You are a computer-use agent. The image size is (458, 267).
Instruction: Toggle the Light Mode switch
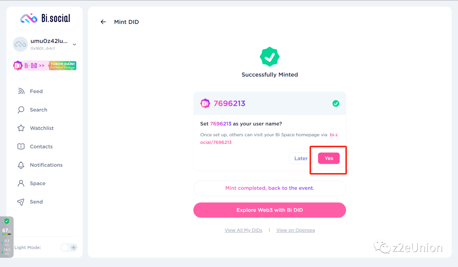[68, 248]
